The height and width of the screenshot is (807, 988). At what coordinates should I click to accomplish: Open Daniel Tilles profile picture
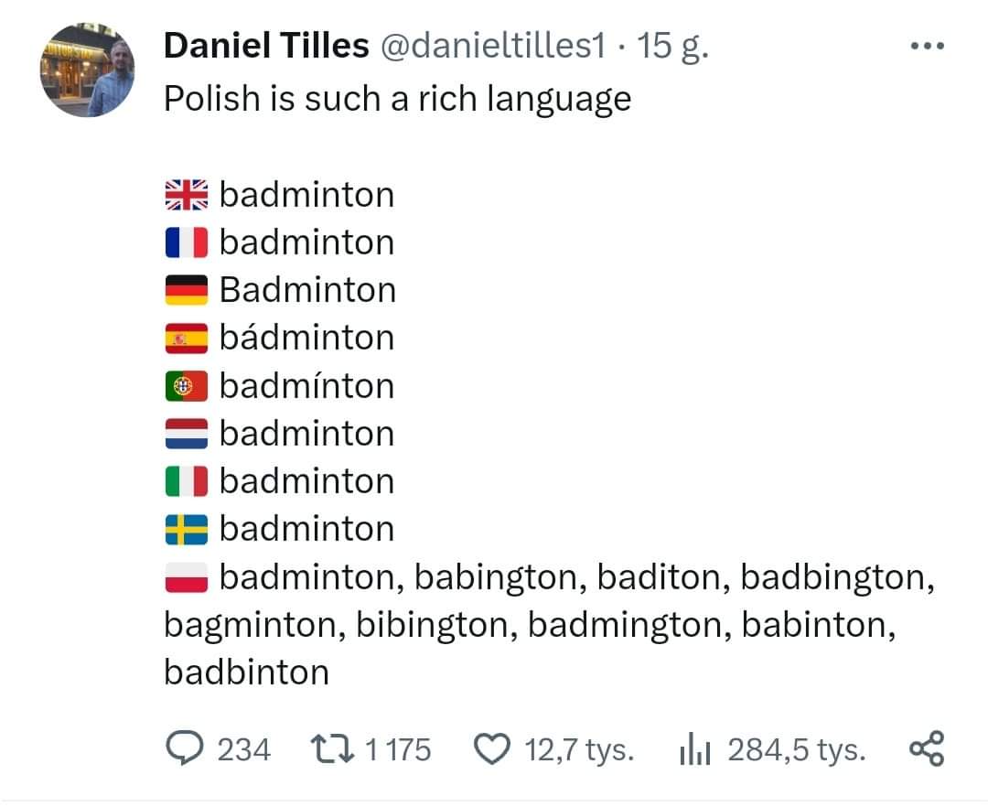click(88, 70)
